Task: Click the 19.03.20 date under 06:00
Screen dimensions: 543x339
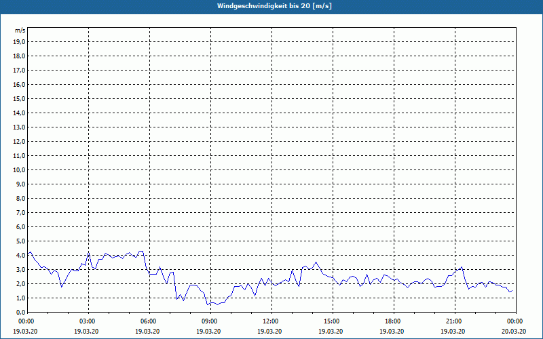Action: tap(147, 332)
